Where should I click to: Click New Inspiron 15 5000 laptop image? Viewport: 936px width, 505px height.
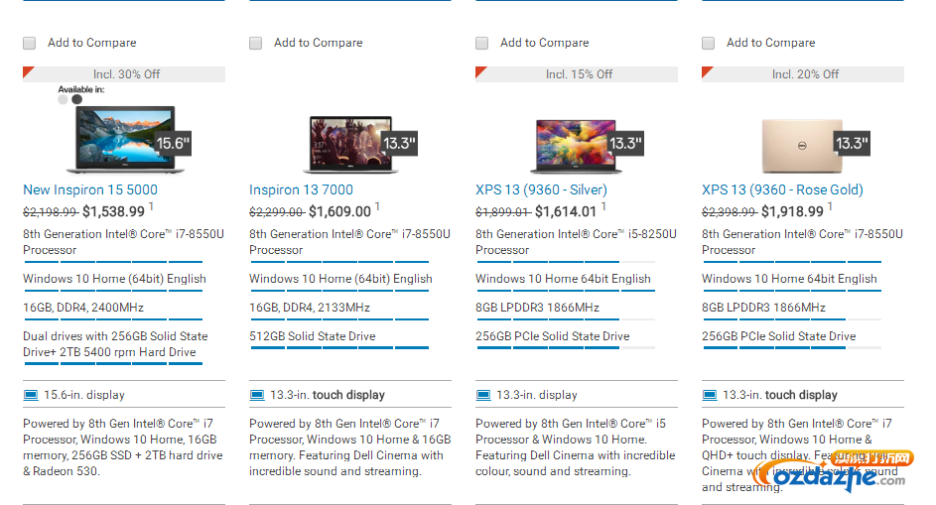tap(125, 140)
